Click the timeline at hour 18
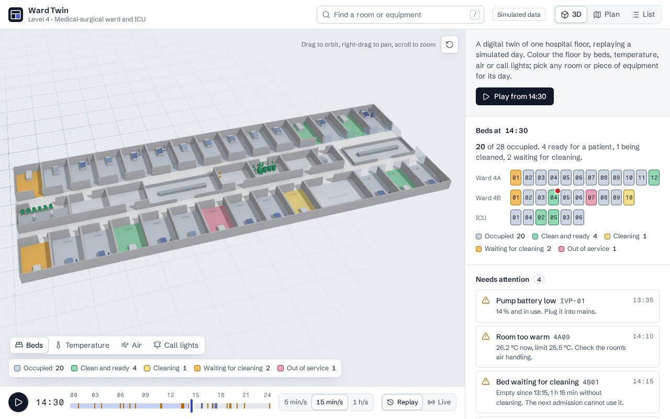The height and width of the screenshot is (419, 670). [x=221, y=405]
